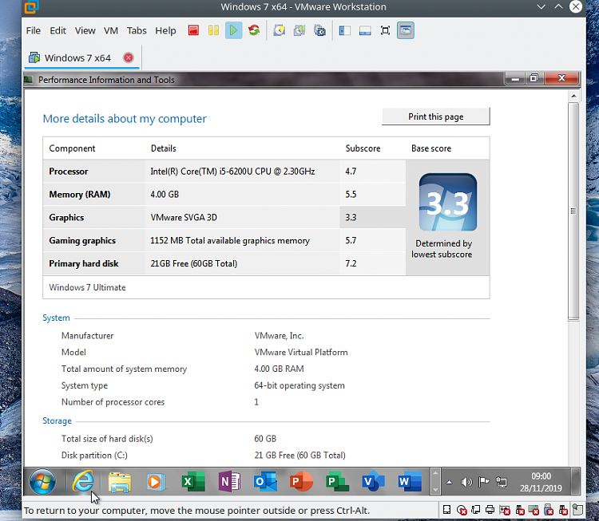
Task: Open the Tabs menu
Action: 137,30
